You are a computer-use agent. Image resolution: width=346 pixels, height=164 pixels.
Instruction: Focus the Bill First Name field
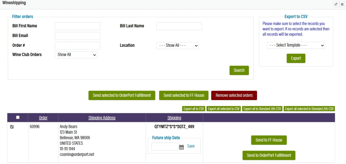pos(77,26)
